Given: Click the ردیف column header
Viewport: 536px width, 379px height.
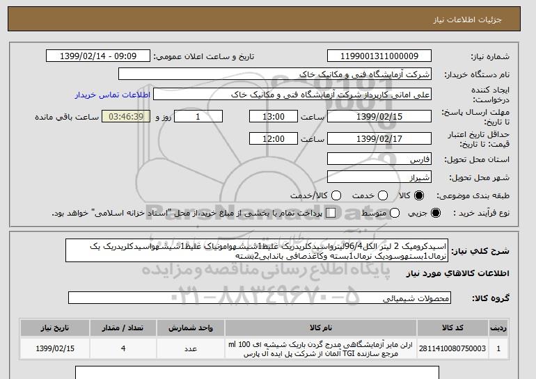Looking at the screenshot, I should tap(498, 328).
